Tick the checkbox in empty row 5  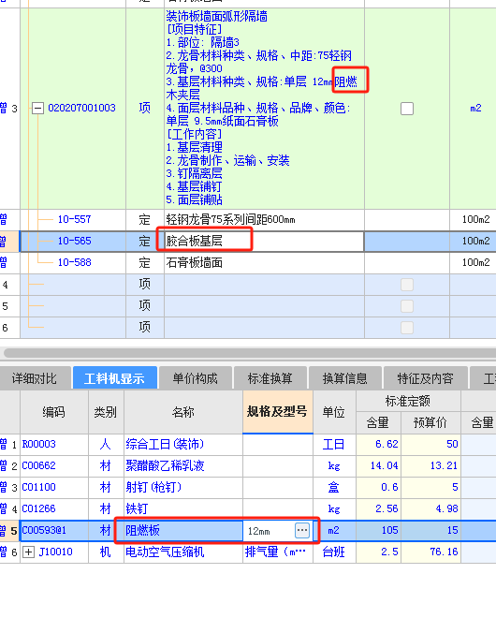point(407,306)
